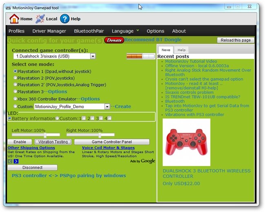Open MotioninJoy Tutorial Video post
This screenshot has width=265, height=212.
[191, 61]
